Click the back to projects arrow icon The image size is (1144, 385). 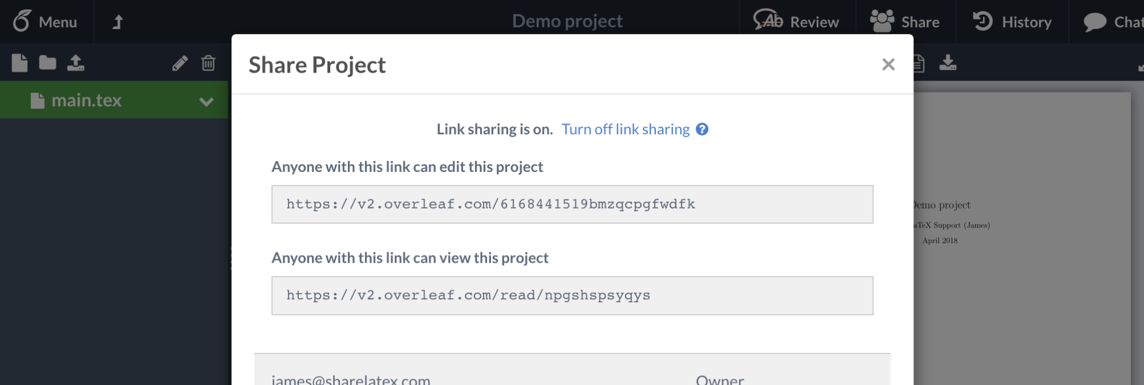point(117,22)
